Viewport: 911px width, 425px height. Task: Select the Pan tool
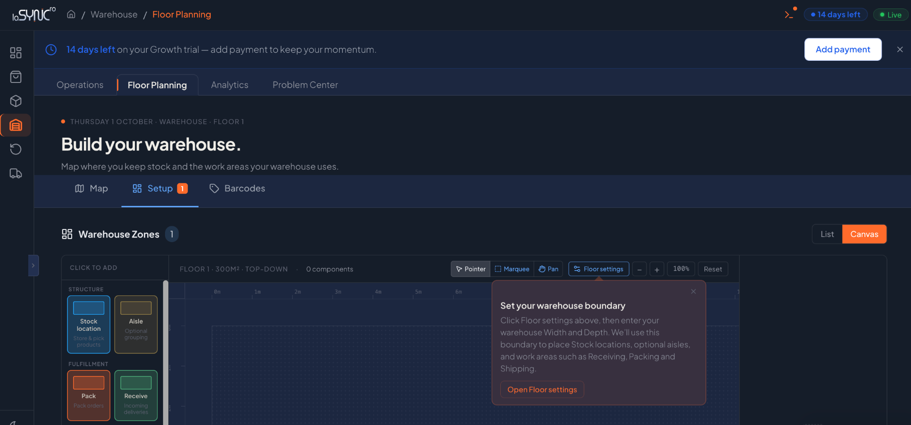coord(548,269)
